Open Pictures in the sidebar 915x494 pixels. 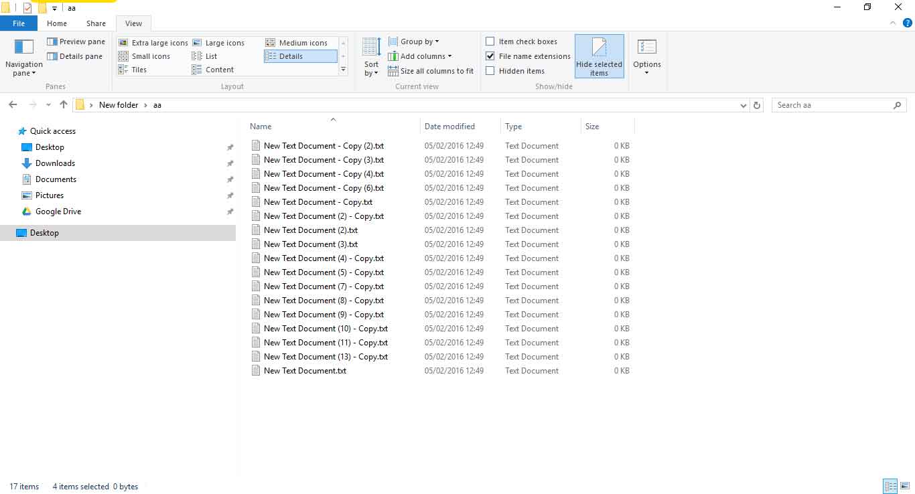[x=50, y=195]
